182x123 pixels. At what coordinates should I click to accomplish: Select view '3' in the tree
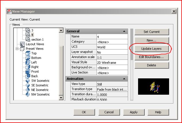32,30
